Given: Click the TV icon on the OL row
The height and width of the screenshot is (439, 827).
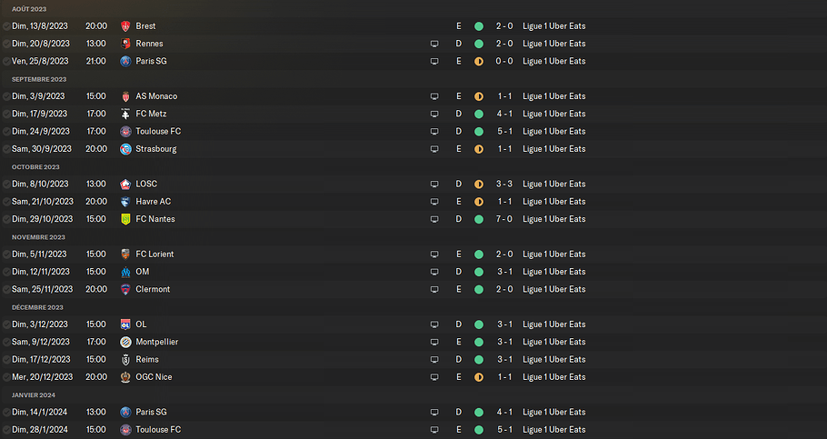Looking at the screenshot, I should pos(434,324).
